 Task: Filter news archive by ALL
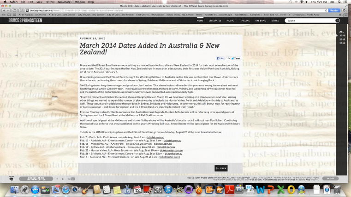click(x=341, y=32)
